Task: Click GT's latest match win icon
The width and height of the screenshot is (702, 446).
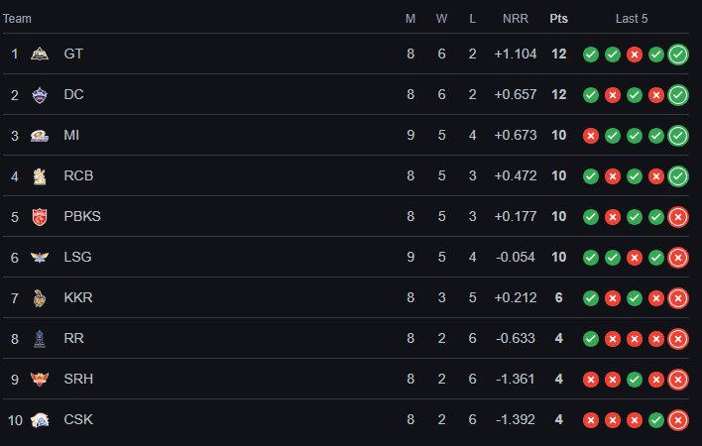Action: [678, 55]
